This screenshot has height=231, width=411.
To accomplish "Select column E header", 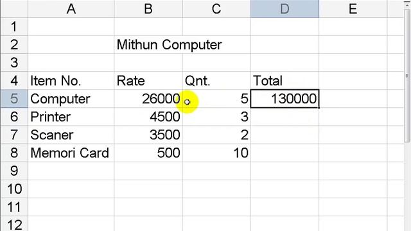I will [x=353, y=9].
